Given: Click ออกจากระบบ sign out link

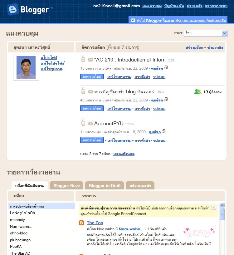Looking at the screenshot, I should pos(216,6).
